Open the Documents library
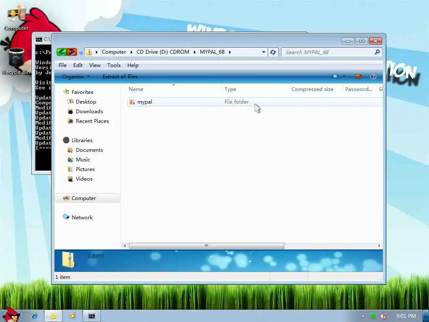Screen dimensions: 429x322 (89, 150)
